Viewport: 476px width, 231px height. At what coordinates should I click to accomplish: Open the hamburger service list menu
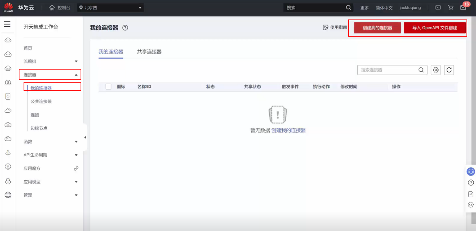(x=7, y=24)
